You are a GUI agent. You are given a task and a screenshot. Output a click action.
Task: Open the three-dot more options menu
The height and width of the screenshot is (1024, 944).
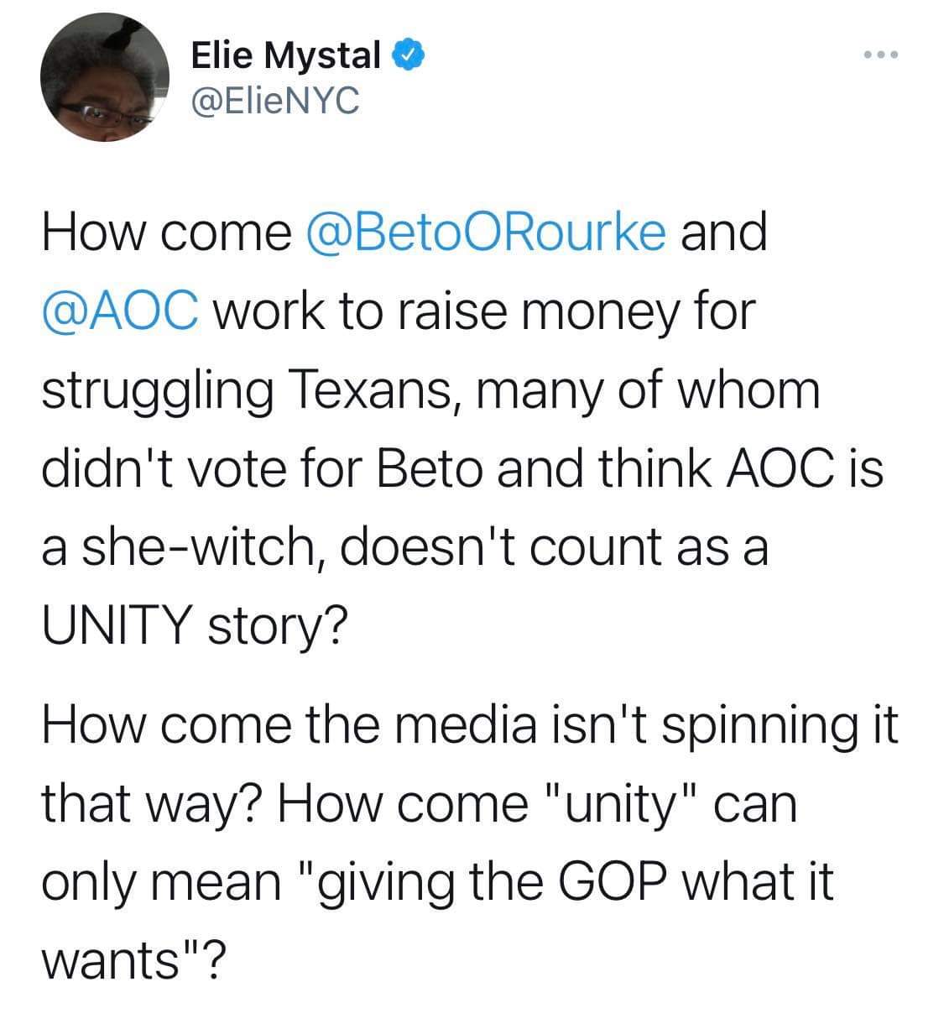coord(882,56)
